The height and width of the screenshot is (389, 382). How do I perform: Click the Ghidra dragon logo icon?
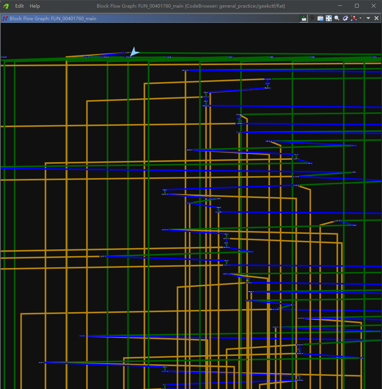click(x=6, y=6)
